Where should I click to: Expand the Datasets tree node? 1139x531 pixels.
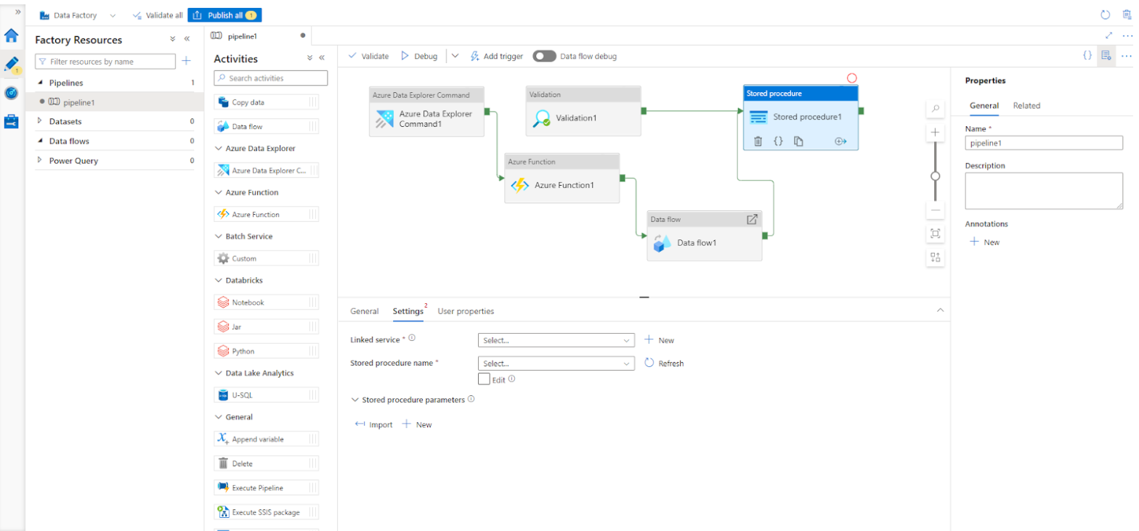tap(41, 121)
